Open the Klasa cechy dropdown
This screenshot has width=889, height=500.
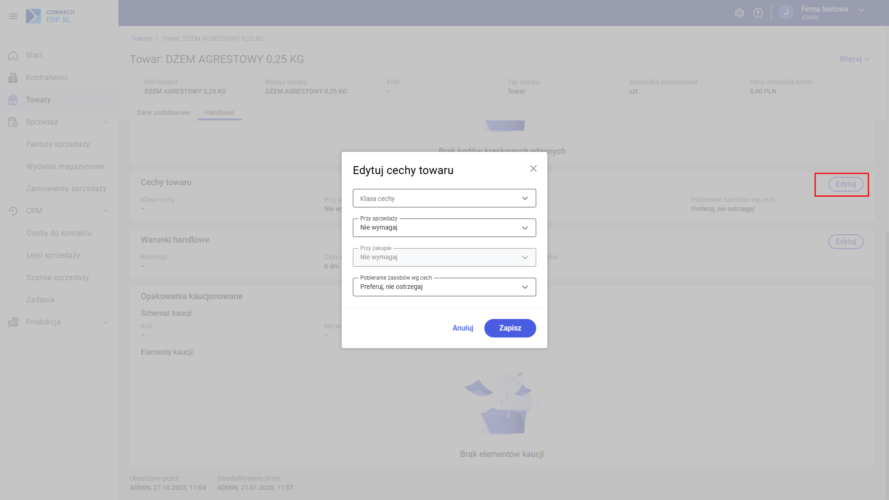click(444, 198)
